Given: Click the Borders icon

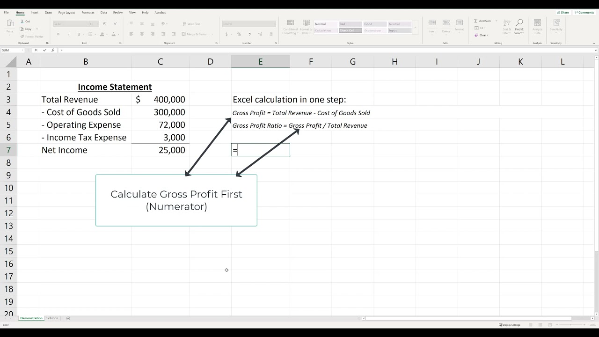Looking at the screenshot, I should (x=89, y=34).
